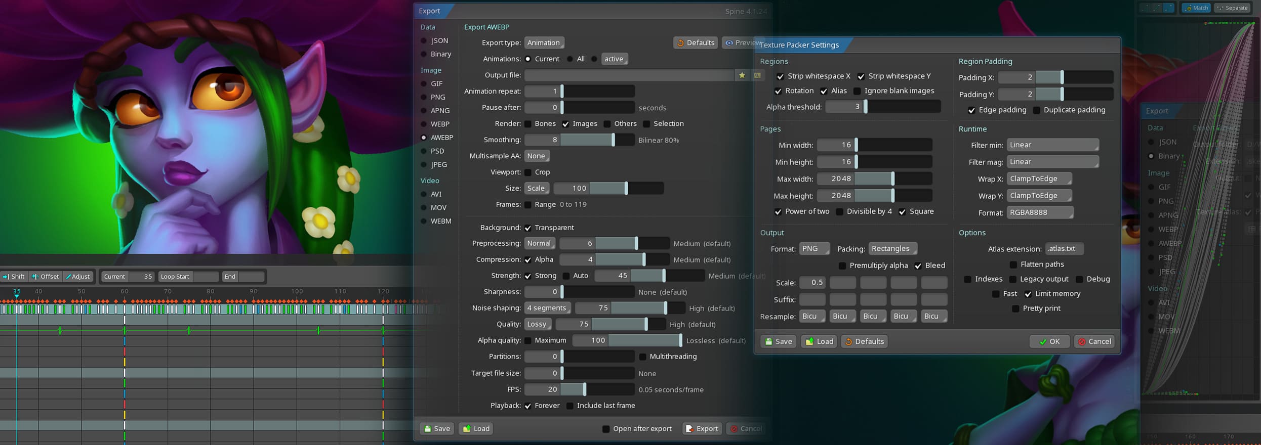Open the Quality Lossy dropdown
This screenshot has height=445, width=1261.
coord(538,324)
